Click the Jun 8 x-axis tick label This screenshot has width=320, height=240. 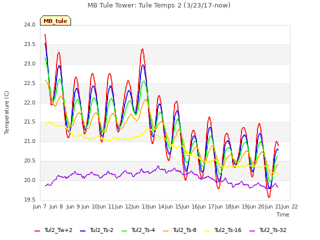56,206
